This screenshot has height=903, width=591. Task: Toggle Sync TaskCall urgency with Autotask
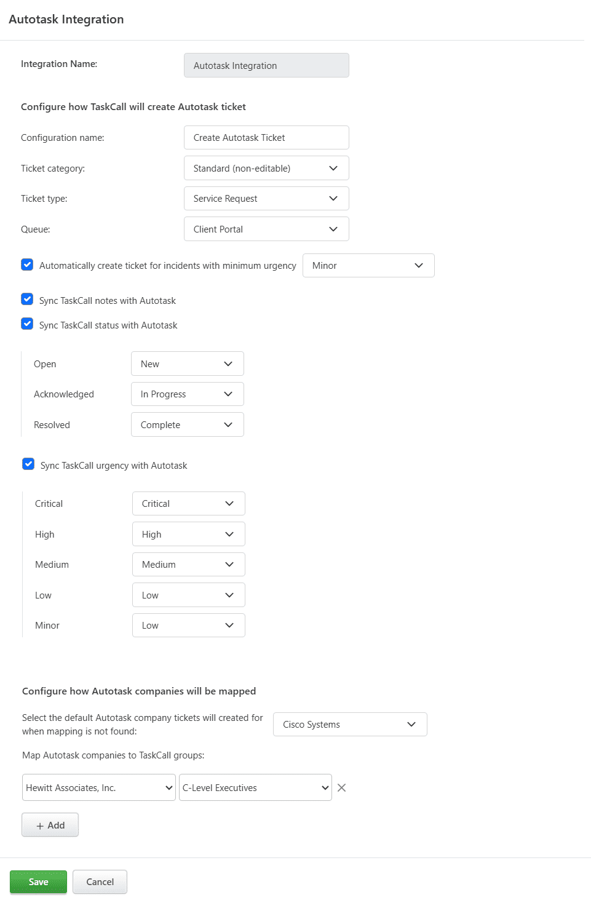(28, 464)
